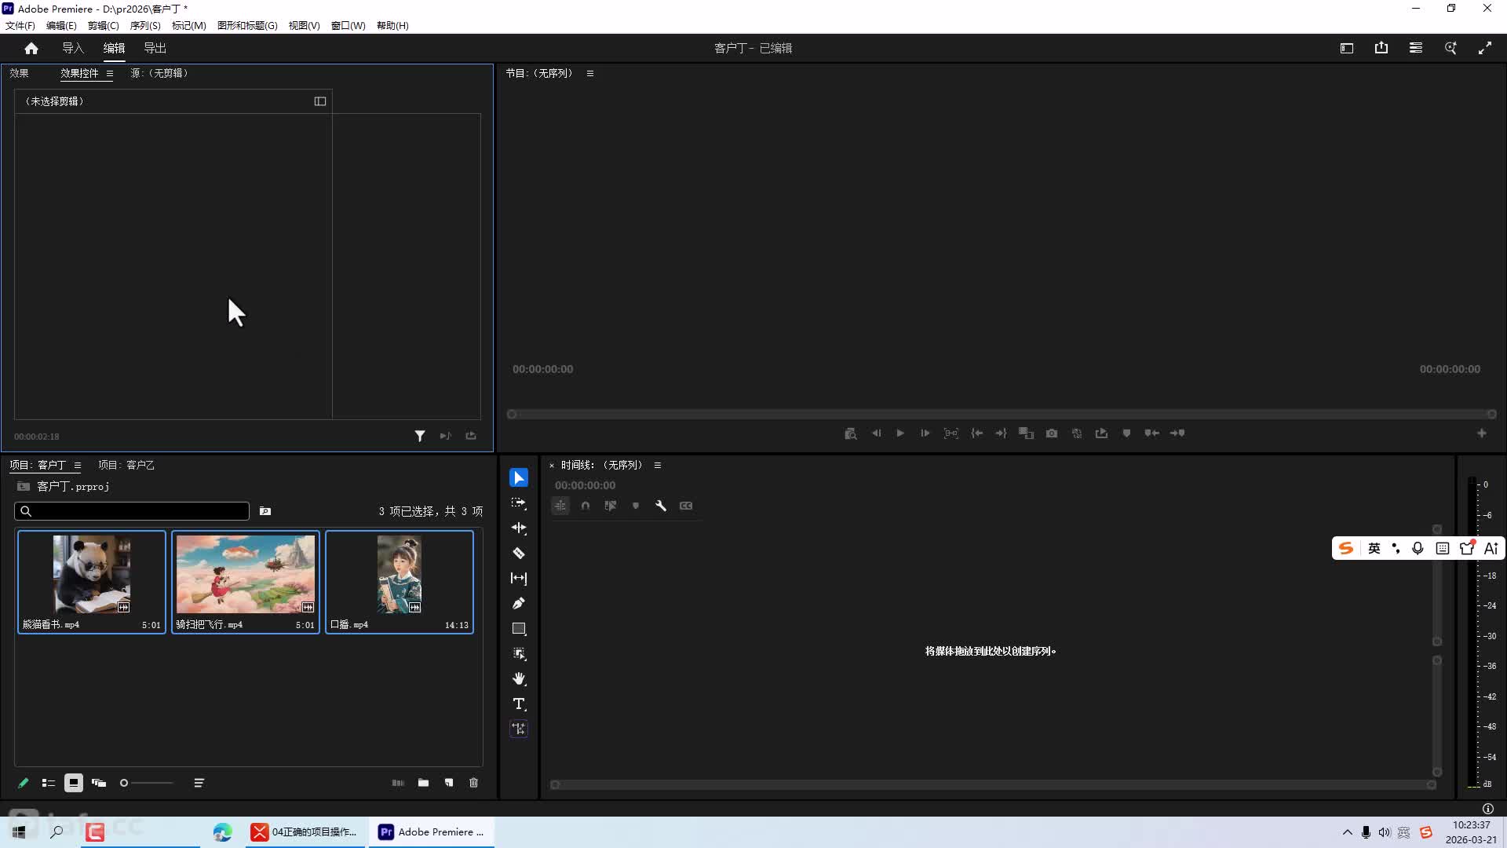Click the program monitor time ruler bar

[1002, 415]
